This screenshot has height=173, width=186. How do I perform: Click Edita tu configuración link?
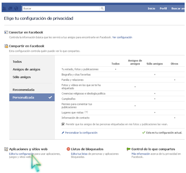click(21, 154)
